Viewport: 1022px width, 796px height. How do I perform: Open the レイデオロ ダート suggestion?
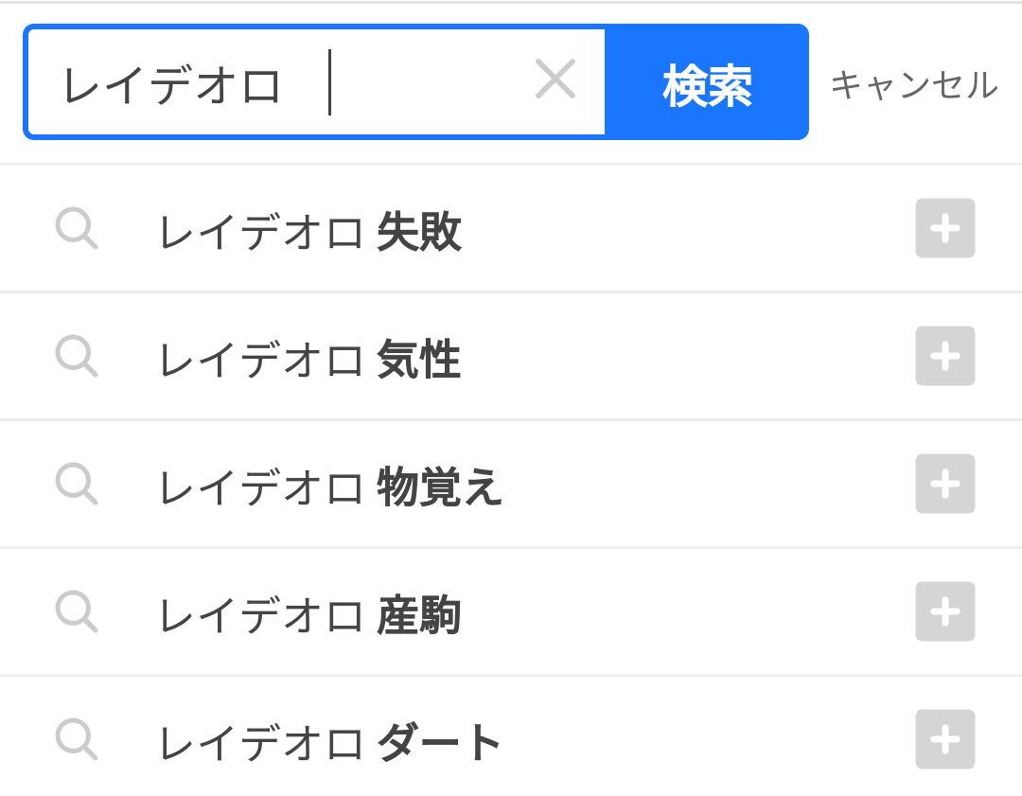(x=329, y=743)
